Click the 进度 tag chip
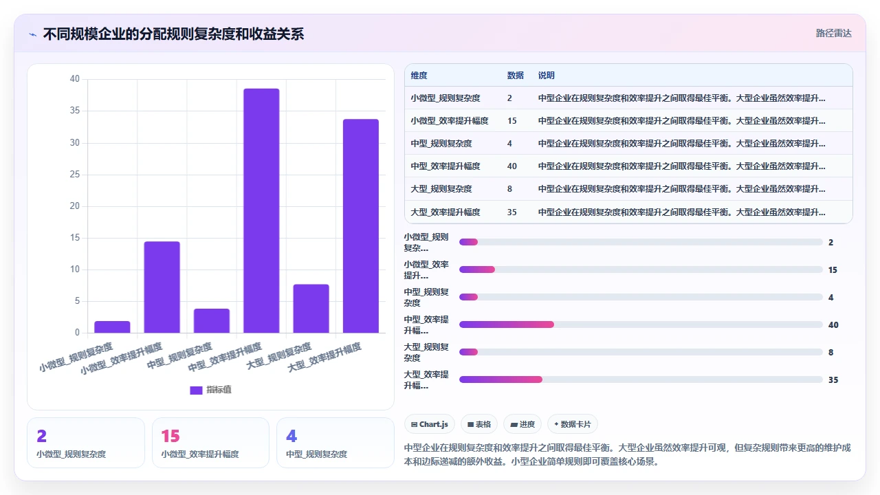Viewport: 880px width, 495px height. tap(522, 424)
